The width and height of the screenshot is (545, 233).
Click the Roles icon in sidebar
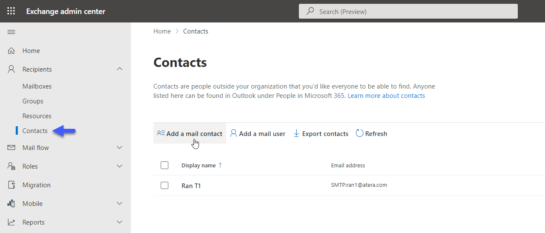coord(11,166)
